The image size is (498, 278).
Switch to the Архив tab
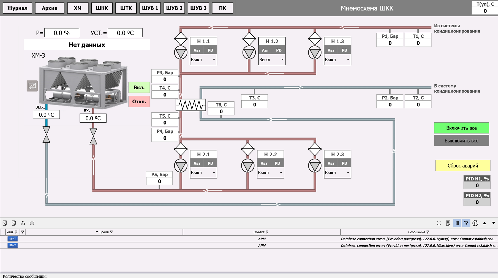point(50,8)
